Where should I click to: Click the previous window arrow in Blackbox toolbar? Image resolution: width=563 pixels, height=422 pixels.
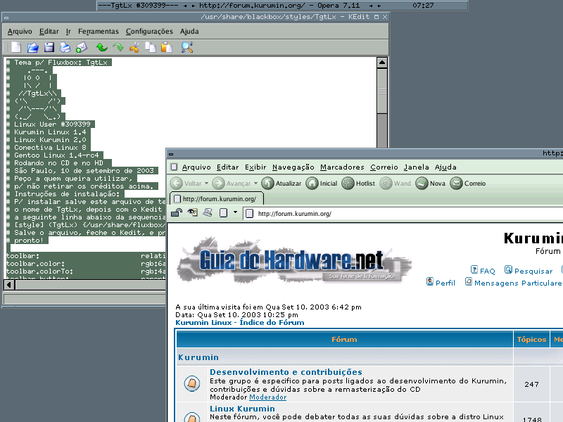click(x=371, y=6)
